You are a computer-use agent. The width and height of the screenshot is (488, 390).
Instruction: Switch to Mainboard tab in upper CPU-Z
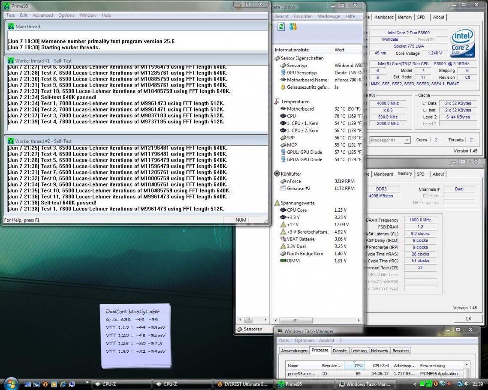384,17
